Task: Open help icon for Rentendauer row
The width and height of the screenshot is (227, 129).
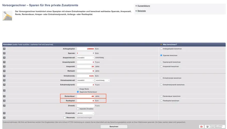Action: 4,96
